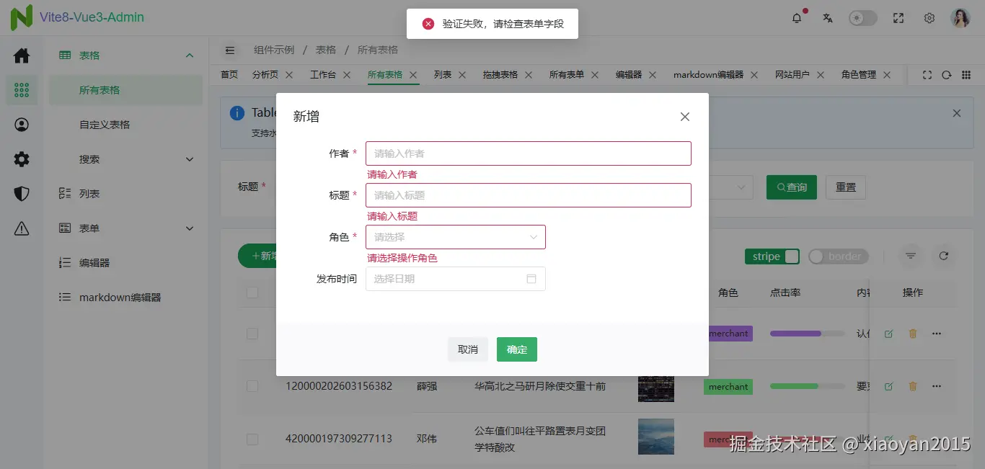Open more actions for row 120000202603156382
This screenshot has height=469, width=985.
coord(937,386)
